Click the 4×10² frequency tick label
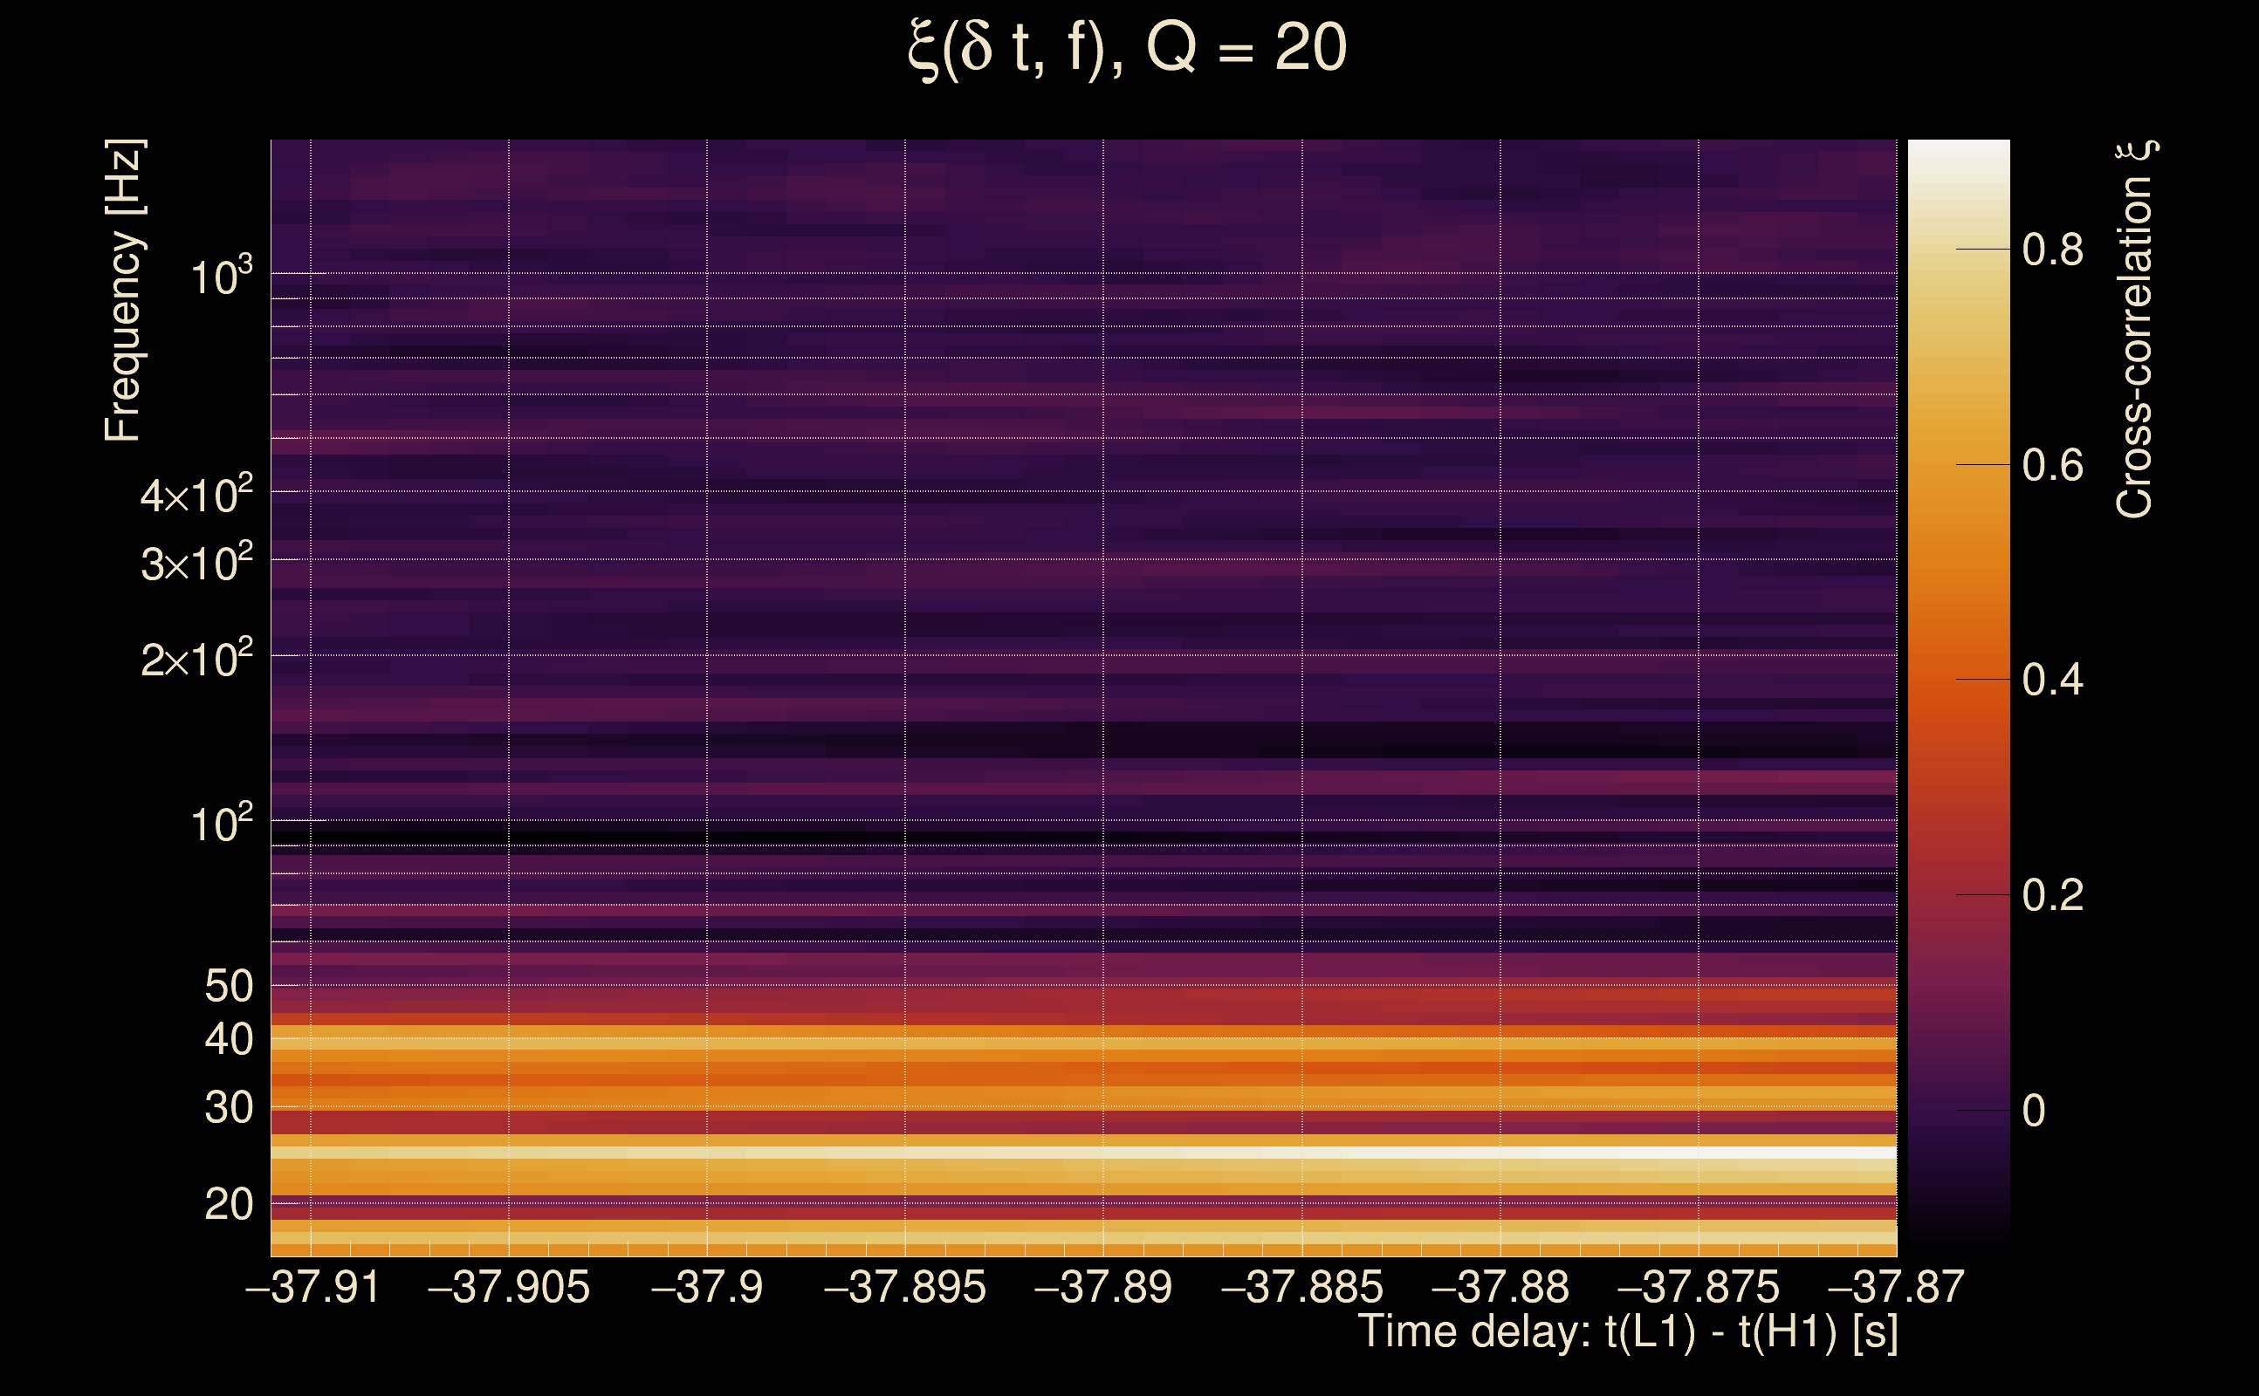Viewport: 2259px width, 1396px height. point(196,495)
